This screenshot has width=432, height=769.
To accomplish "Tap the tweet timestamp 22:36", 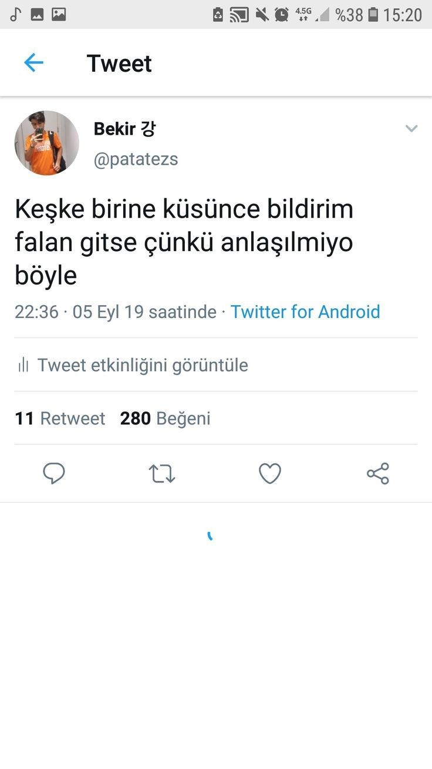I will pos(36,312).
